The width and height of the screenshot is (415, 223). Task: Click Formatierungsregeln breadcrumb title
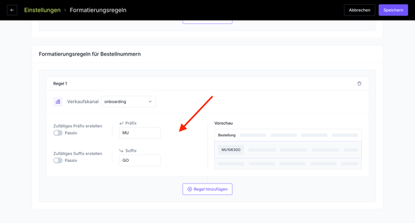point(98,10)
